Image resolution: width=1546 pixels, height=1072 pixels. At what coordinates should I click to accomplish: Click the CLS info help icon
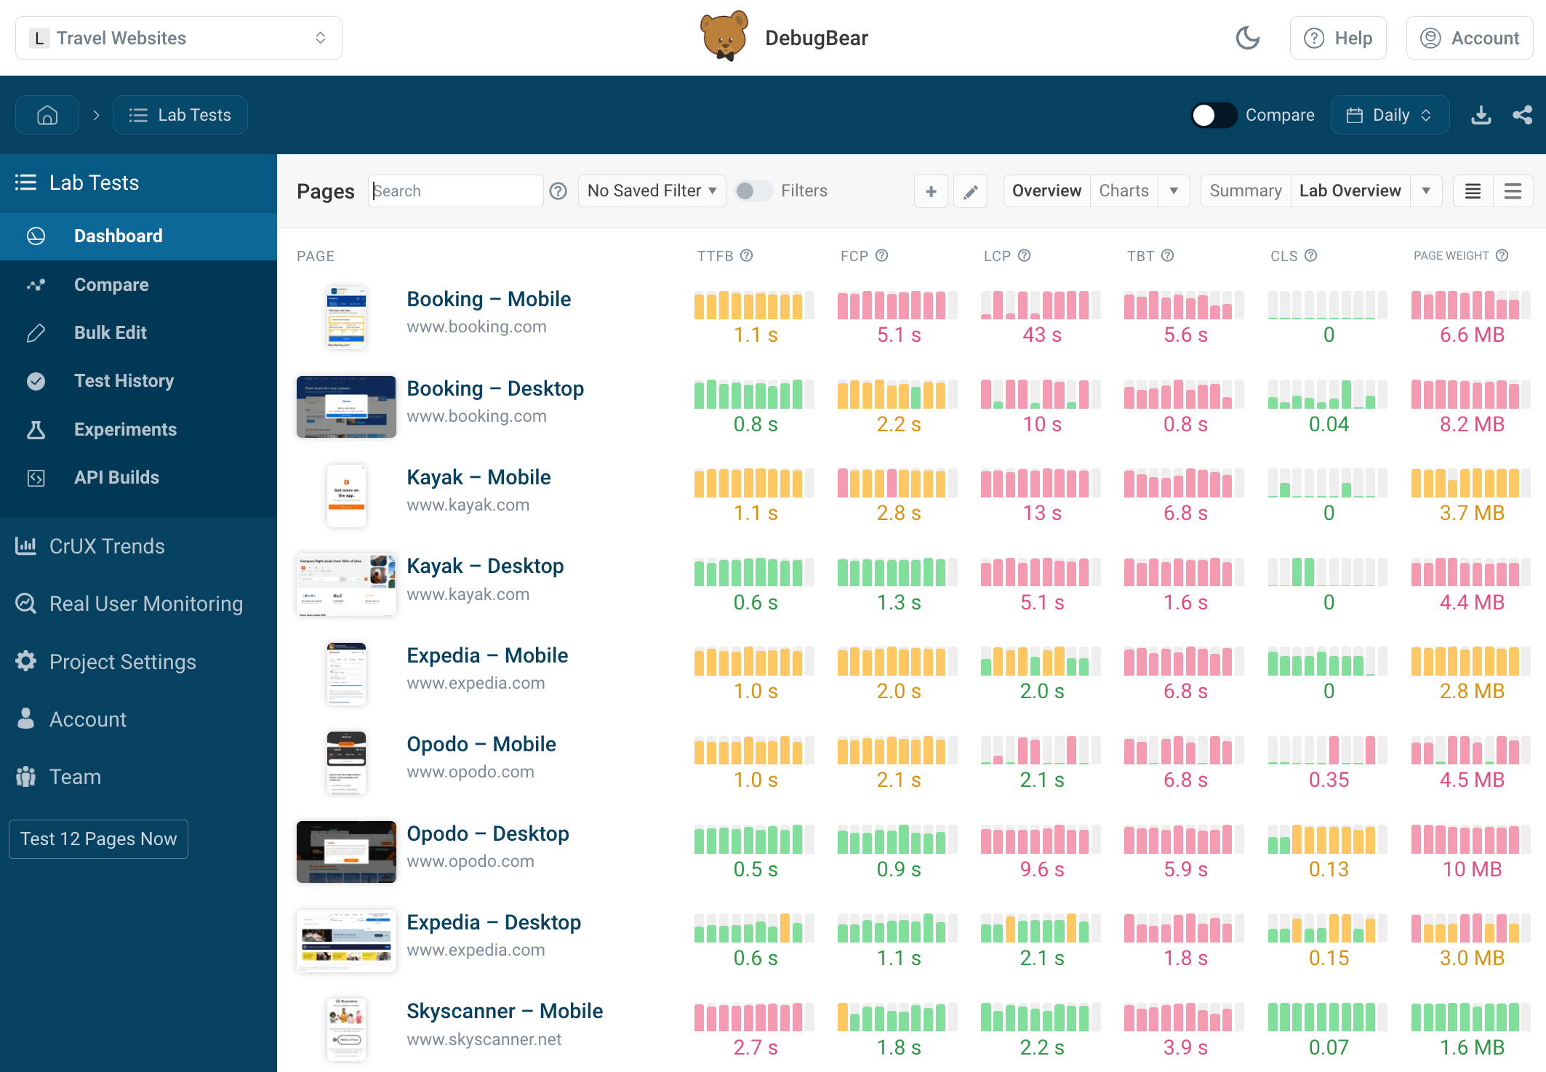(x=1311, y=255)
